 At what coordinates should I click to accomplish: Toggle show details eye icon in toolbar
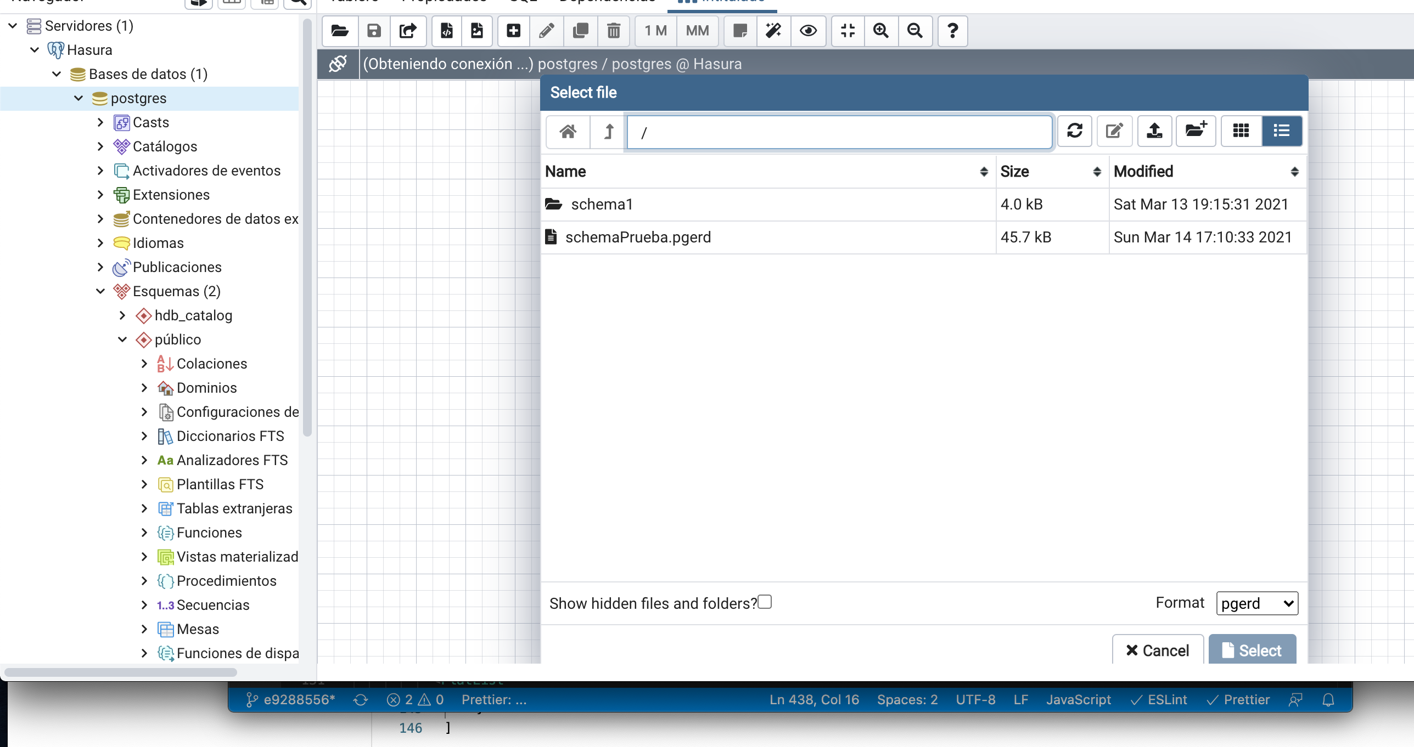[808, 31]
